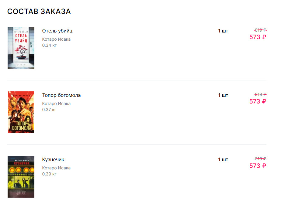Click the 0.37 кг weight label
The height and width of the screenshot is (204, 299).
[x=49, y=110]
